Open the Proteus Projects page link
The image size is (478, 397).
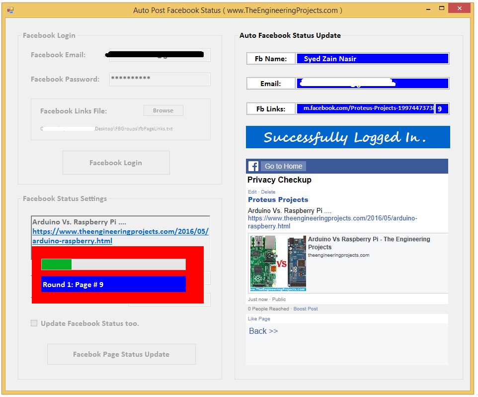[x=278, y=199]
